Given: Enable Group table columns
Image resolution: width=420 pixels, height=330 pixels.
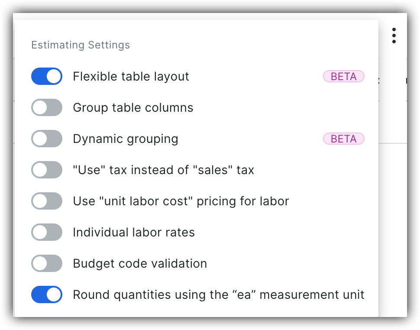Looking at the screenshot, I should coord(46,107).
